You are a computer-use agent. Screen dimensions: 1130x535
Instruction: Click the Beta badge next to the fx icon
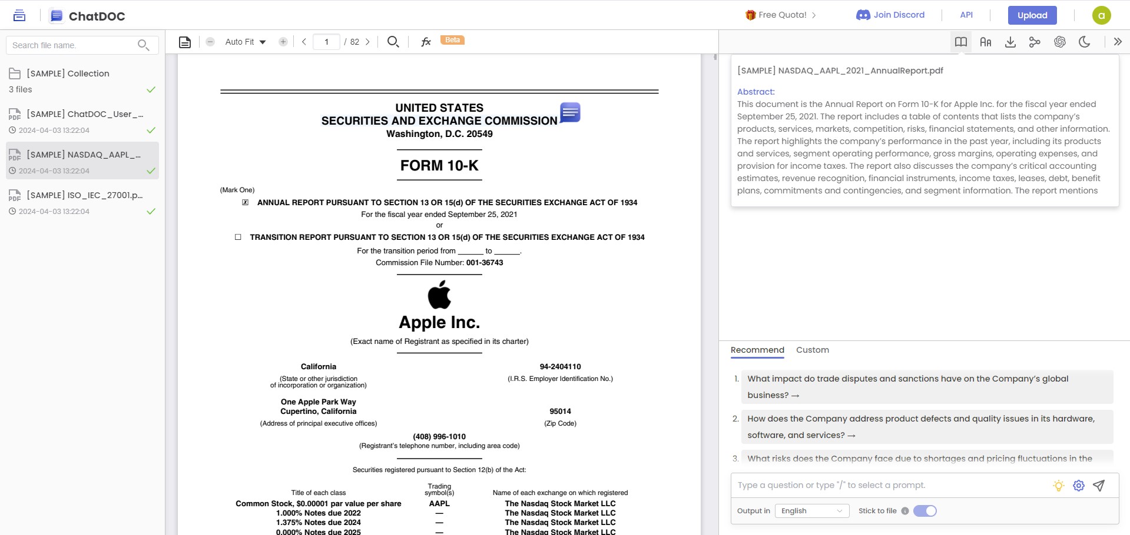[x=452, y=40]
